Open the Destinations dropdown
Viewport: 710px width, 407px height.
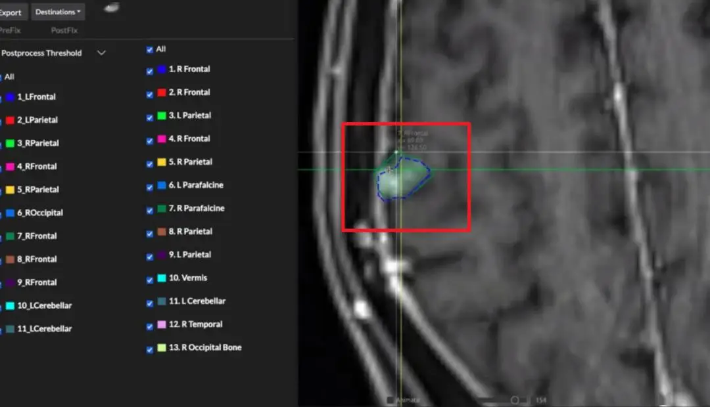57,12
